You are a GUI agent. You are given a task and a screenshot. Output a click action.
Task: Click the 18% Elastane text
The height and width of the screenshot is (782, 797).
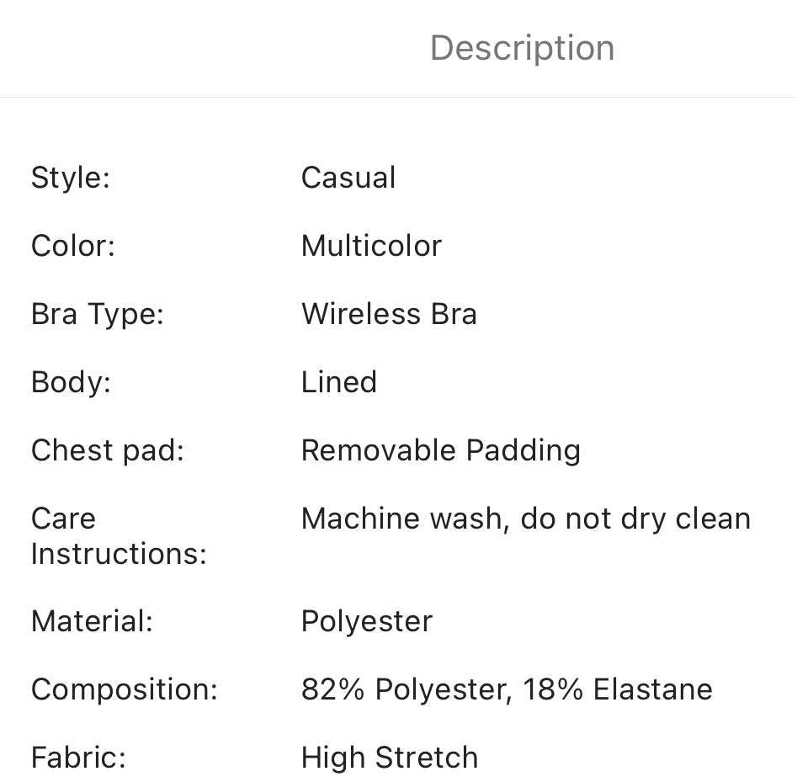click(x=618, y=689)
